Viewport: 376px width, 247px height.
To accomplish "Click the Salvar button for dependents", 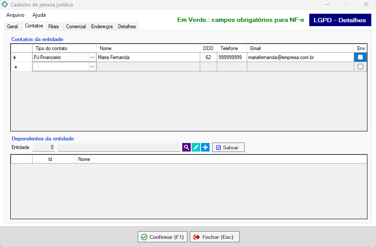I will point(228,147).
